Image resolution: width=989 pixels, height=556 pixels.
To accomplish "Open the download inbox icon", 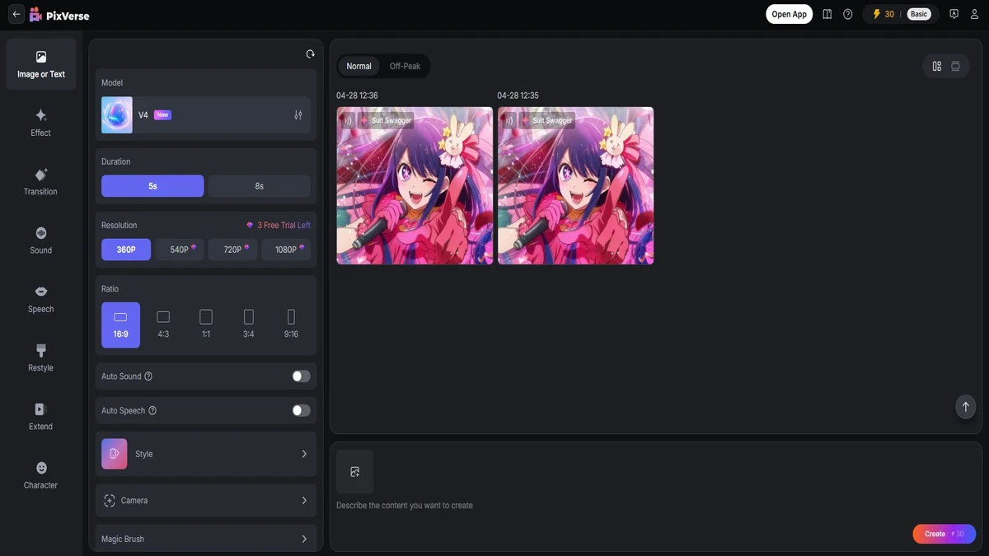I will click(x=954, y=14).
